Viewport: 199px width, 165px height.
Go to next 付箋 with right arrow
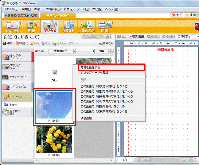tap(112, 51)
